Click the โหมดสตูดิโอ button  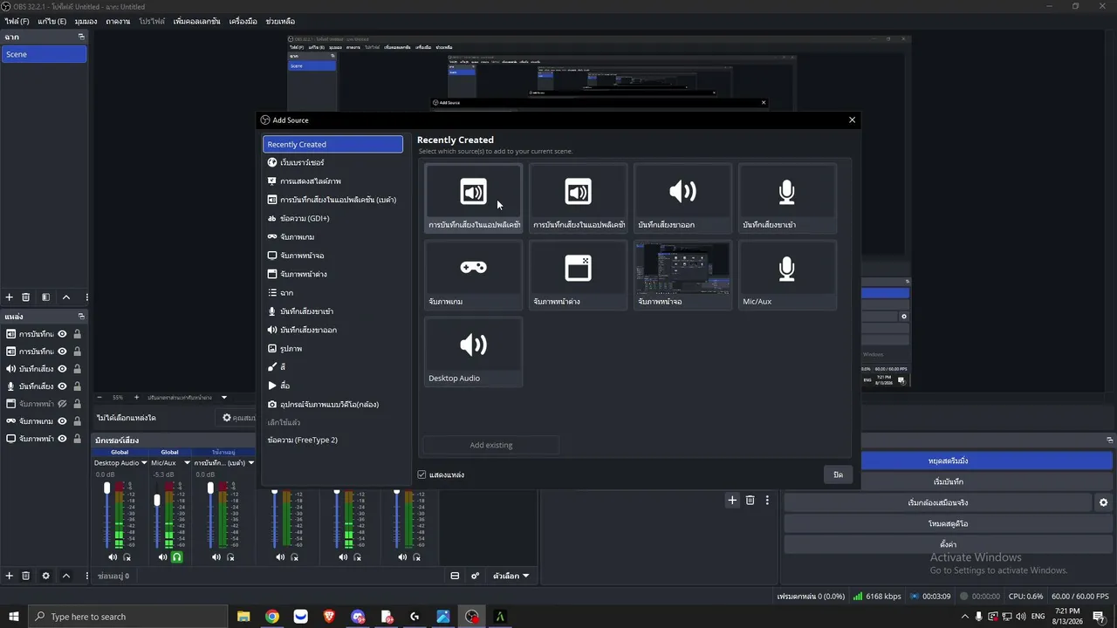click(948, 523)
